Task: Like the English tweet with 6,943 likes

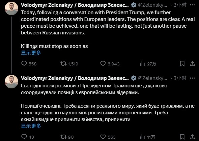Action: pyautogui.click(x=110, y=64)
